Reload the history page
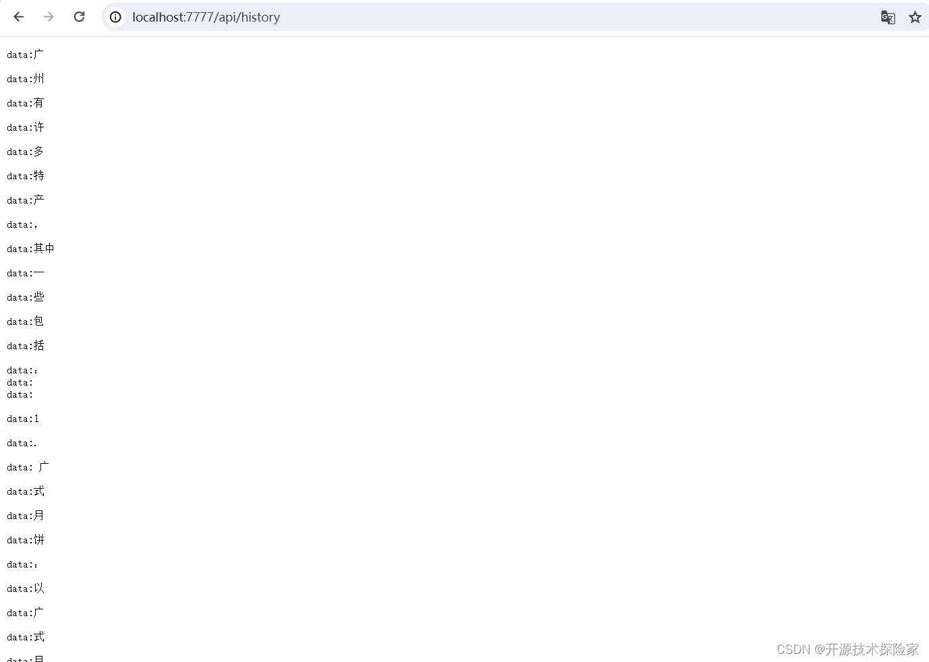The image size is (929, 662). (79, 17)
